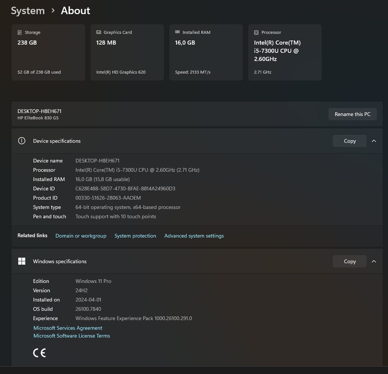Open Advanced system settings
The height and width of the screenshot is (374, 388).
(x=194, y=236)
